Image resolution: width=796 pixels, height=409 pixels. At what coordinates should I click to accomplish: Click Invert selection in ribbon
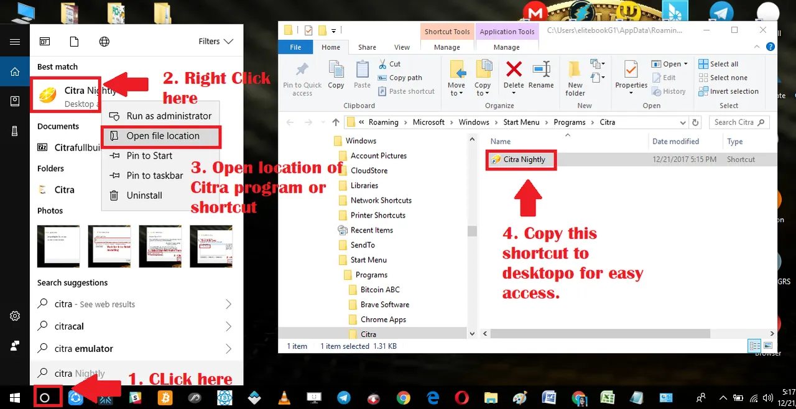click(729, 91)
